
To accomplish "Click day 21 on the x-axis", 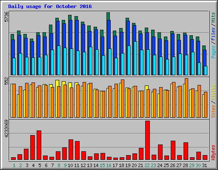I will 141,165.
